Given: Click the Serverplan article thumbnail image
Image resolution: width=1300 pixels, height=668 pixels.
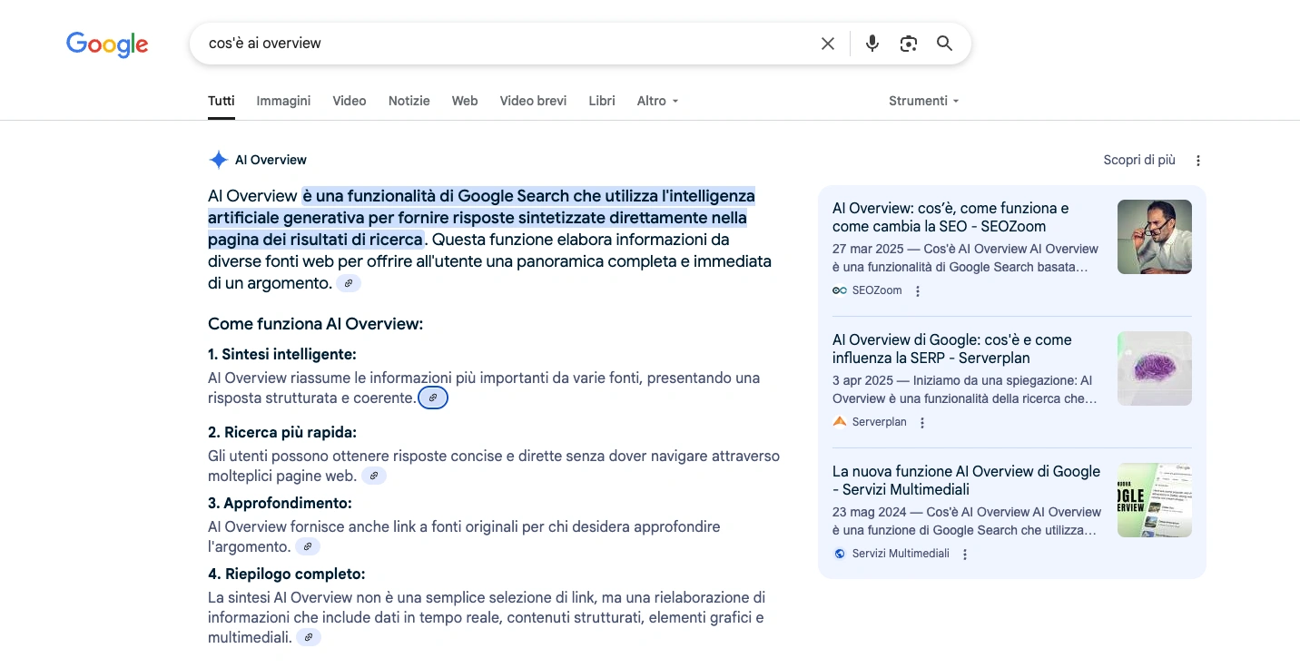Looking at the screenshot, I should 1154,368.
